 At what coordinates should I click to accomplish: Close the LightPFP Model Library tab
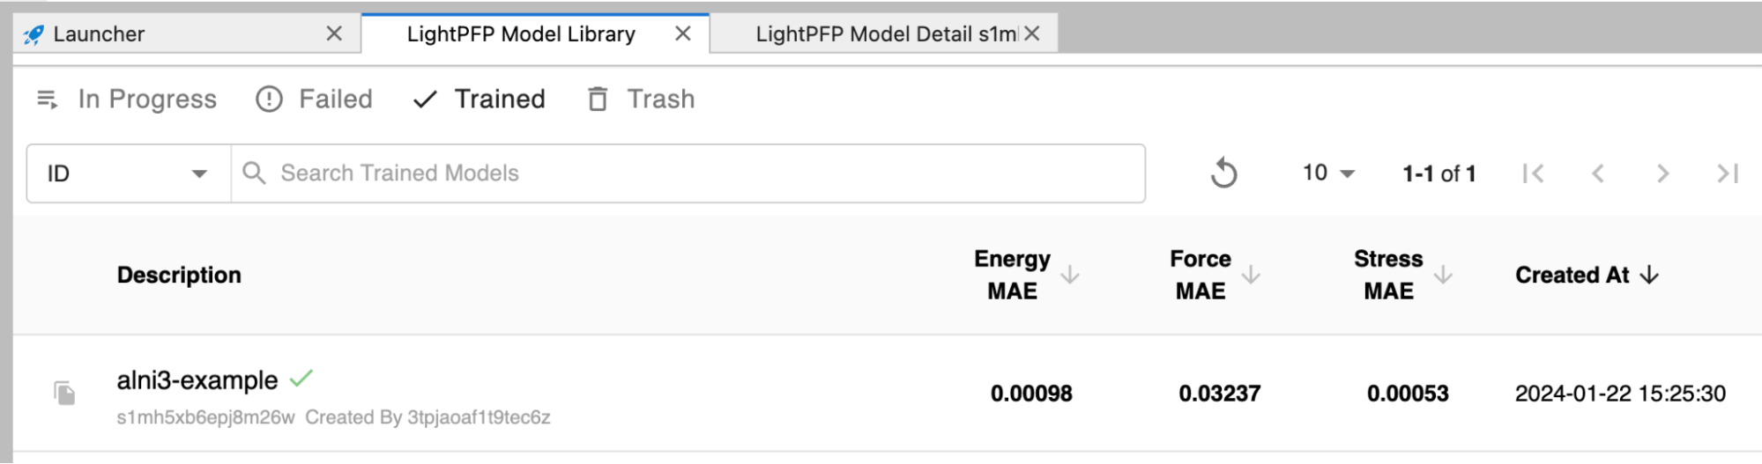pyautogui.click(x=683, y=33)
